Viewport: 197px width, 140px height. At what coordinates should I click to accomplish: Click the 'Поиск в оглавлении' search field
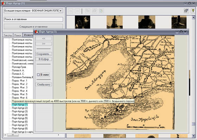(33, 19)
